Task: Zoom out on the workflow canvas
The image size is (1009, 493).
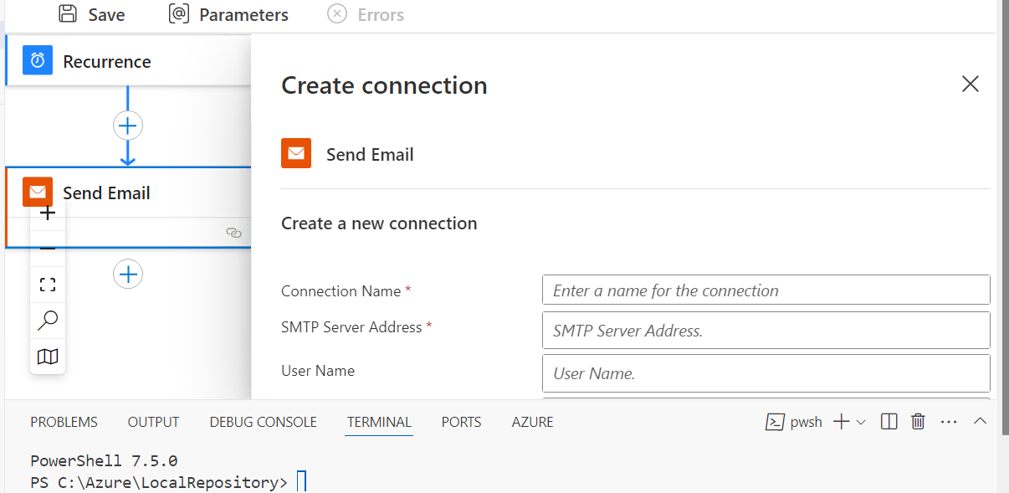Action: coord(48,248)
